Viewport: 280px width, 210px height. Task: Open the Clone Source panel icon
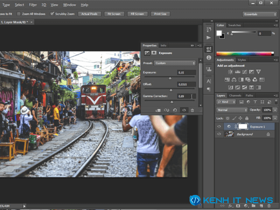coord(209,69)
